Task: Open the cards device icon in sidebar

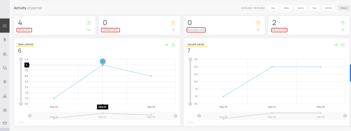Action: [5, 40]
